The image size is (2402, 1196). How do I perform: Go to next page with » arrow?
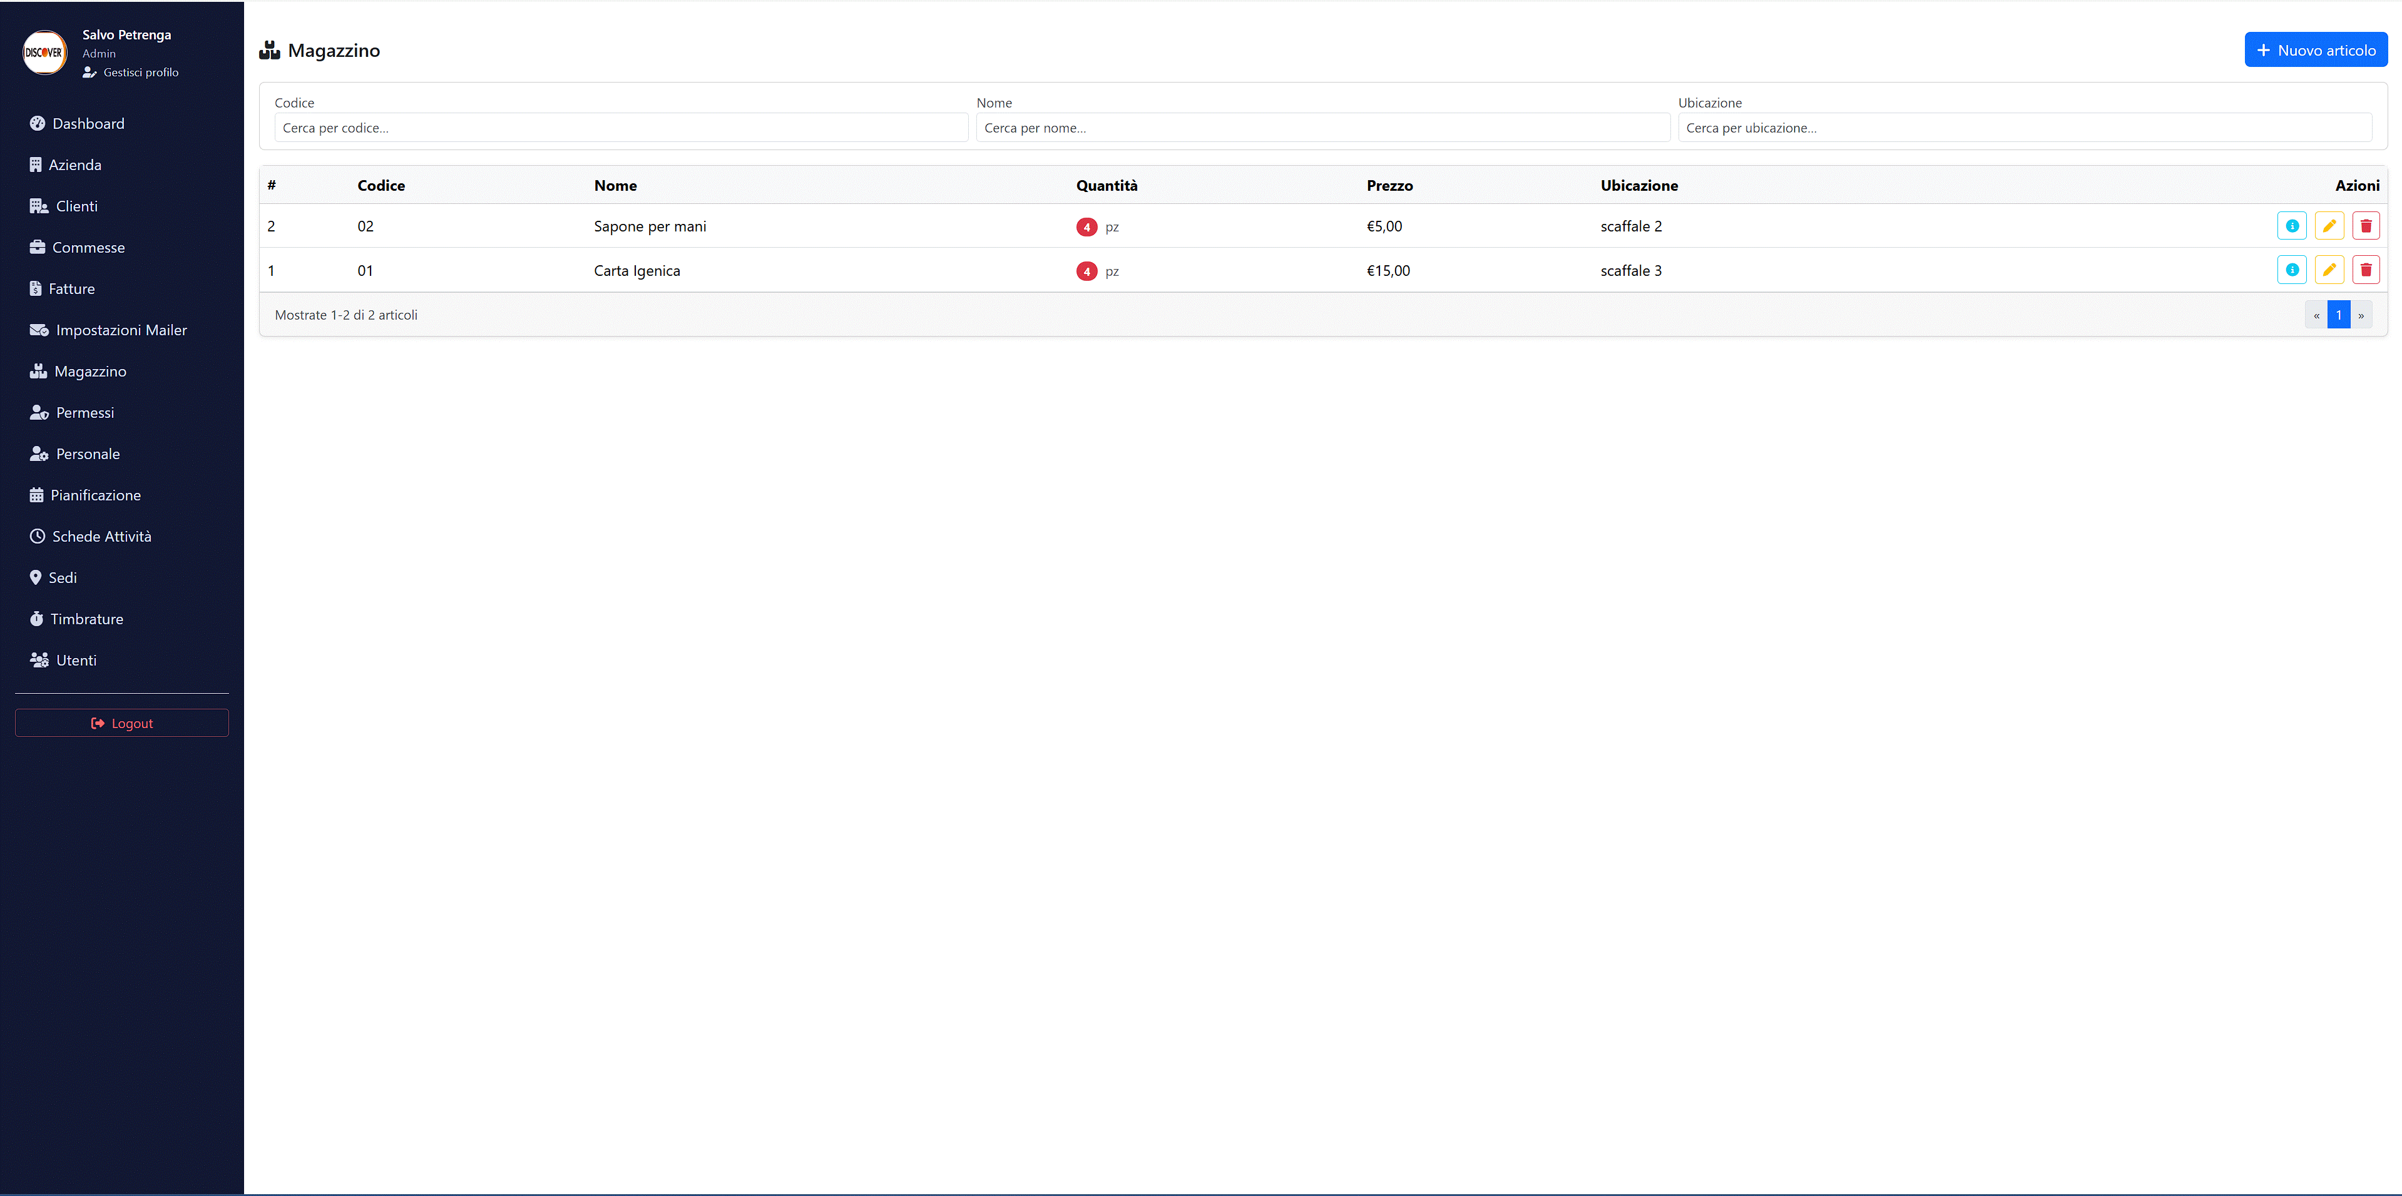tap(2361, 315)
